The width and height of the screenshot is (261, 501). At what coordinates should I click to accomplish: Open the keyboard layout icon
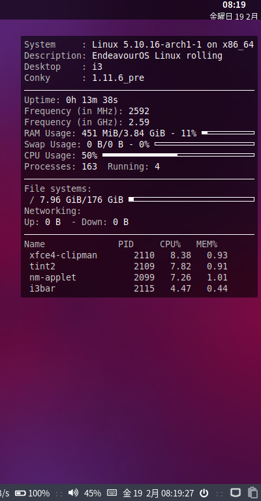point(112,493)
